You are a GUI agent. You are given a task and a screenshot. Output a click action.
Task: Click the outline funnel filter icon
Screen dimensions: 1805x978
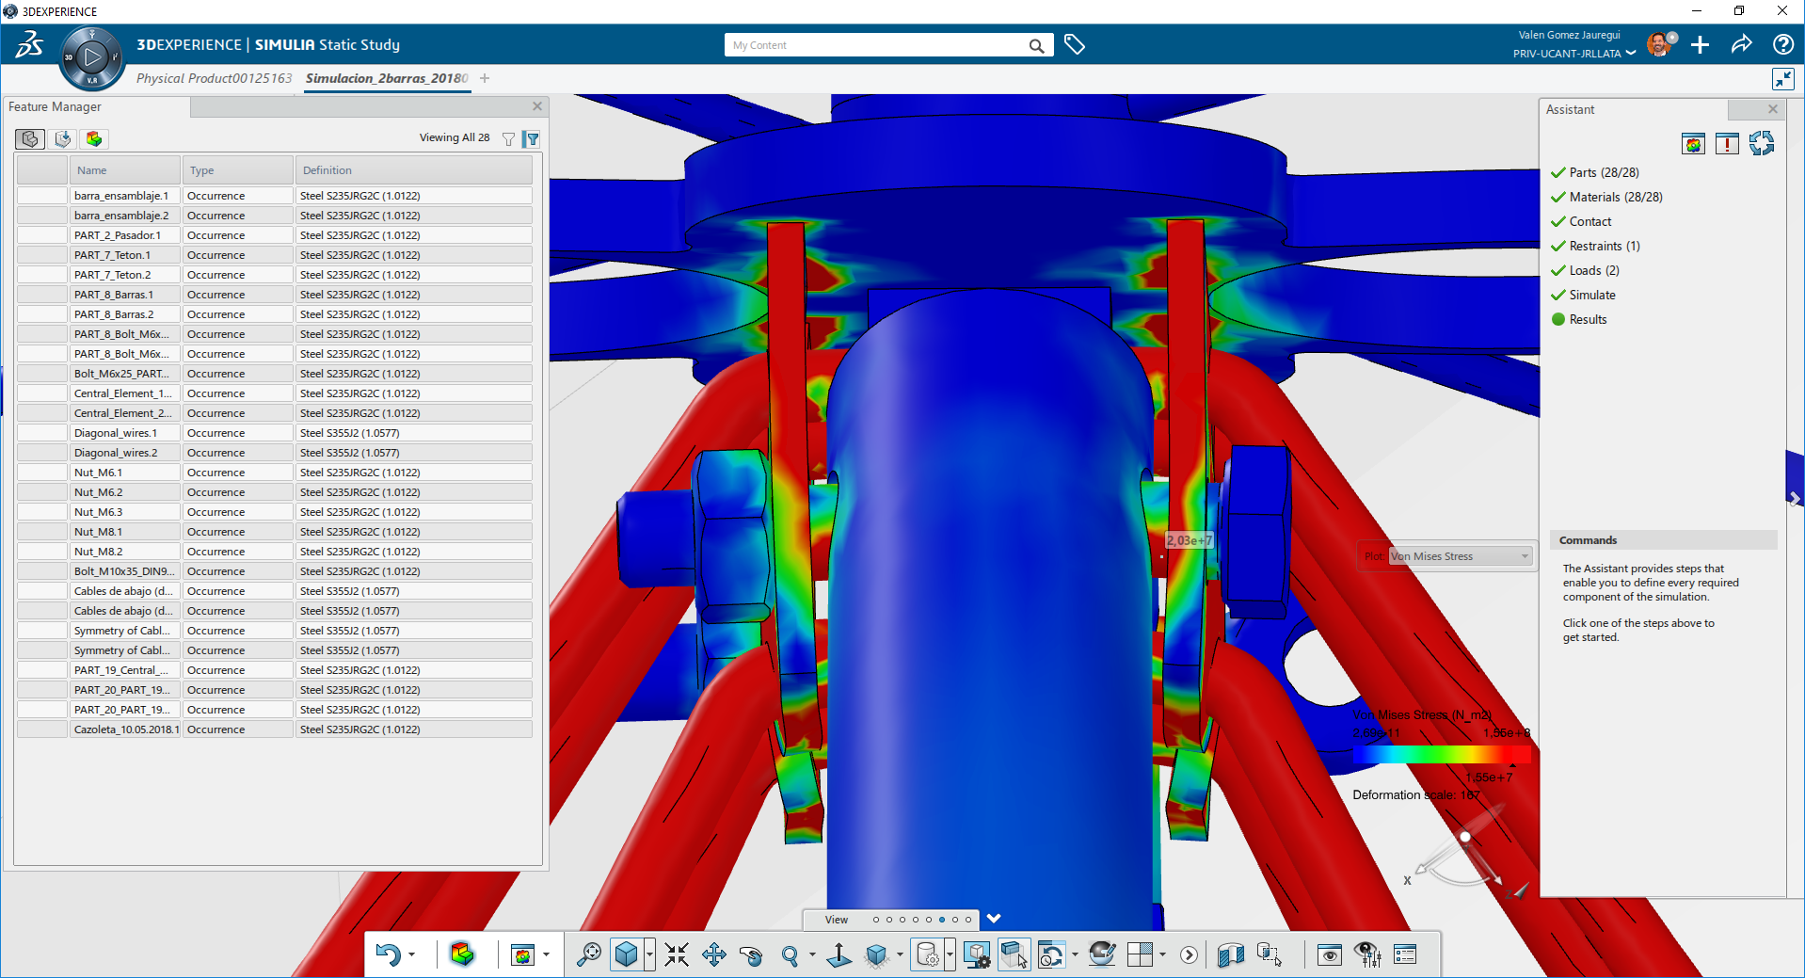(x=509, y=139)
